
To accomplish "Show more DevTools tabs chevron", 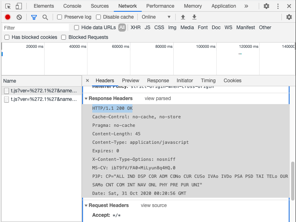I will point(246,6).
